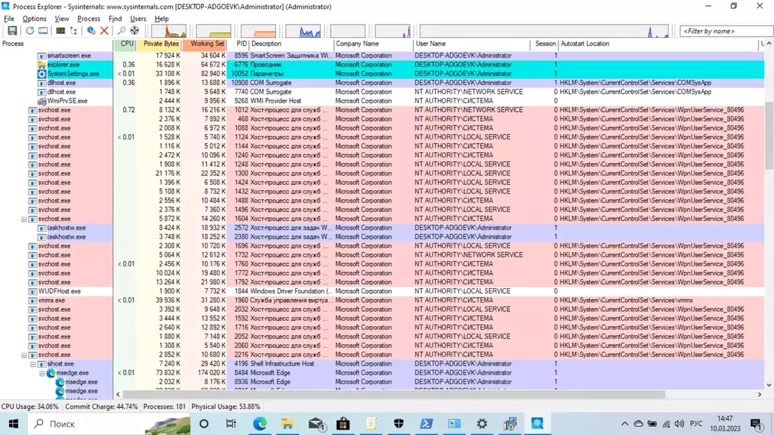The image size is (774, 435).
Task: Collapse the msedge.exe PID 8484 node
Action: pos(42,373)
